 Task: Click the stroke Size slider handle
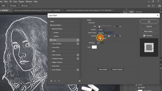click(99, 27)
